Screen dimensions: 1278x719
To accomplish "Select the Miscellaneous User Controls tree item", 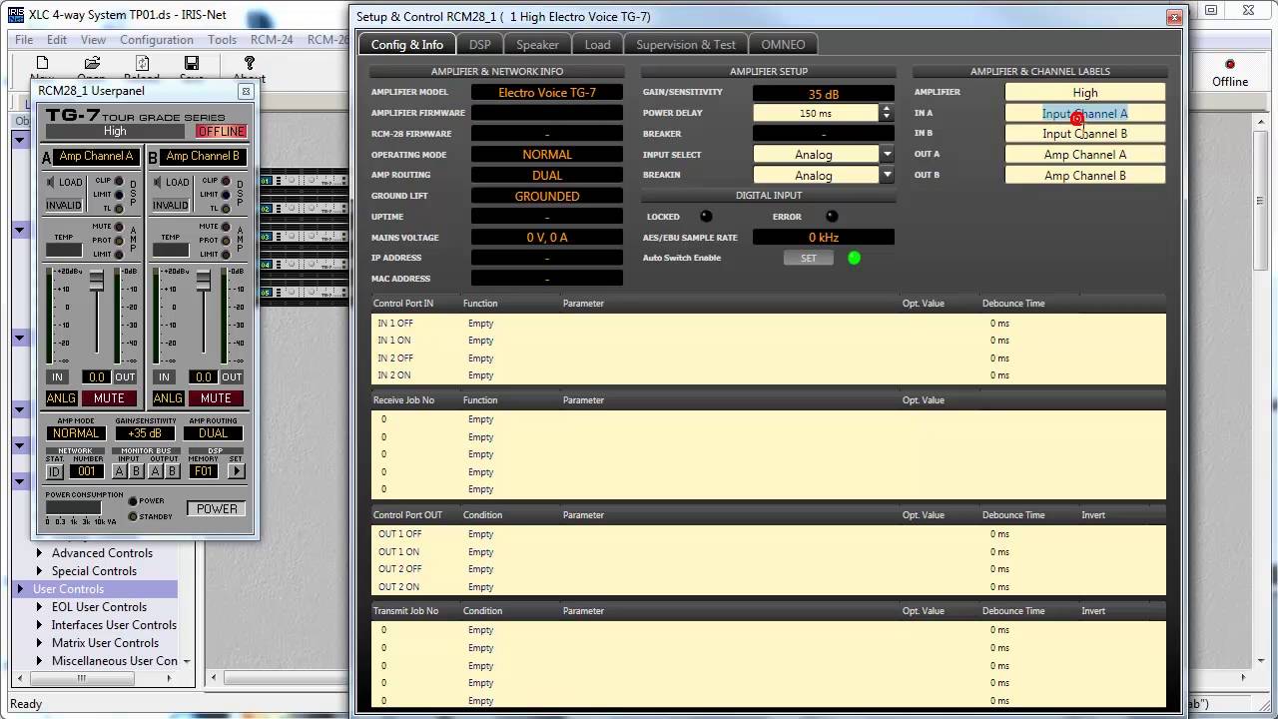I will coord(115,661).
